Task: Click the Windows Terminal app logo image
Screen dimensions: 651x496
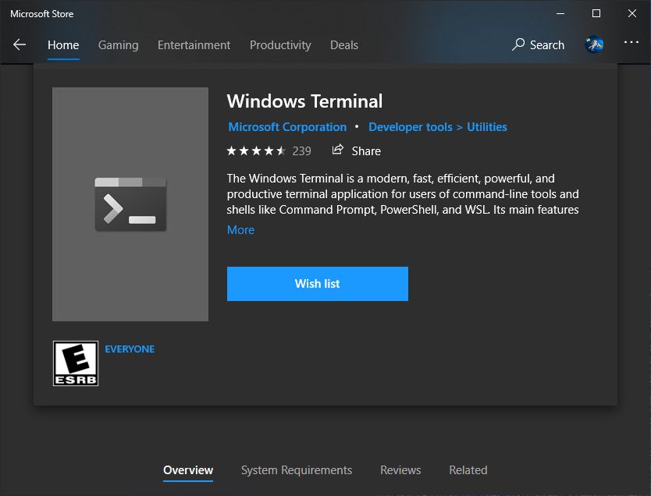Action: (x=130, y=204)
